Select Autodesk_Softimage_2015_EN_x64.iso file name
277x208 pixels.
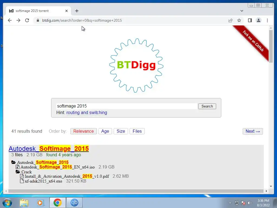(58, 167)
